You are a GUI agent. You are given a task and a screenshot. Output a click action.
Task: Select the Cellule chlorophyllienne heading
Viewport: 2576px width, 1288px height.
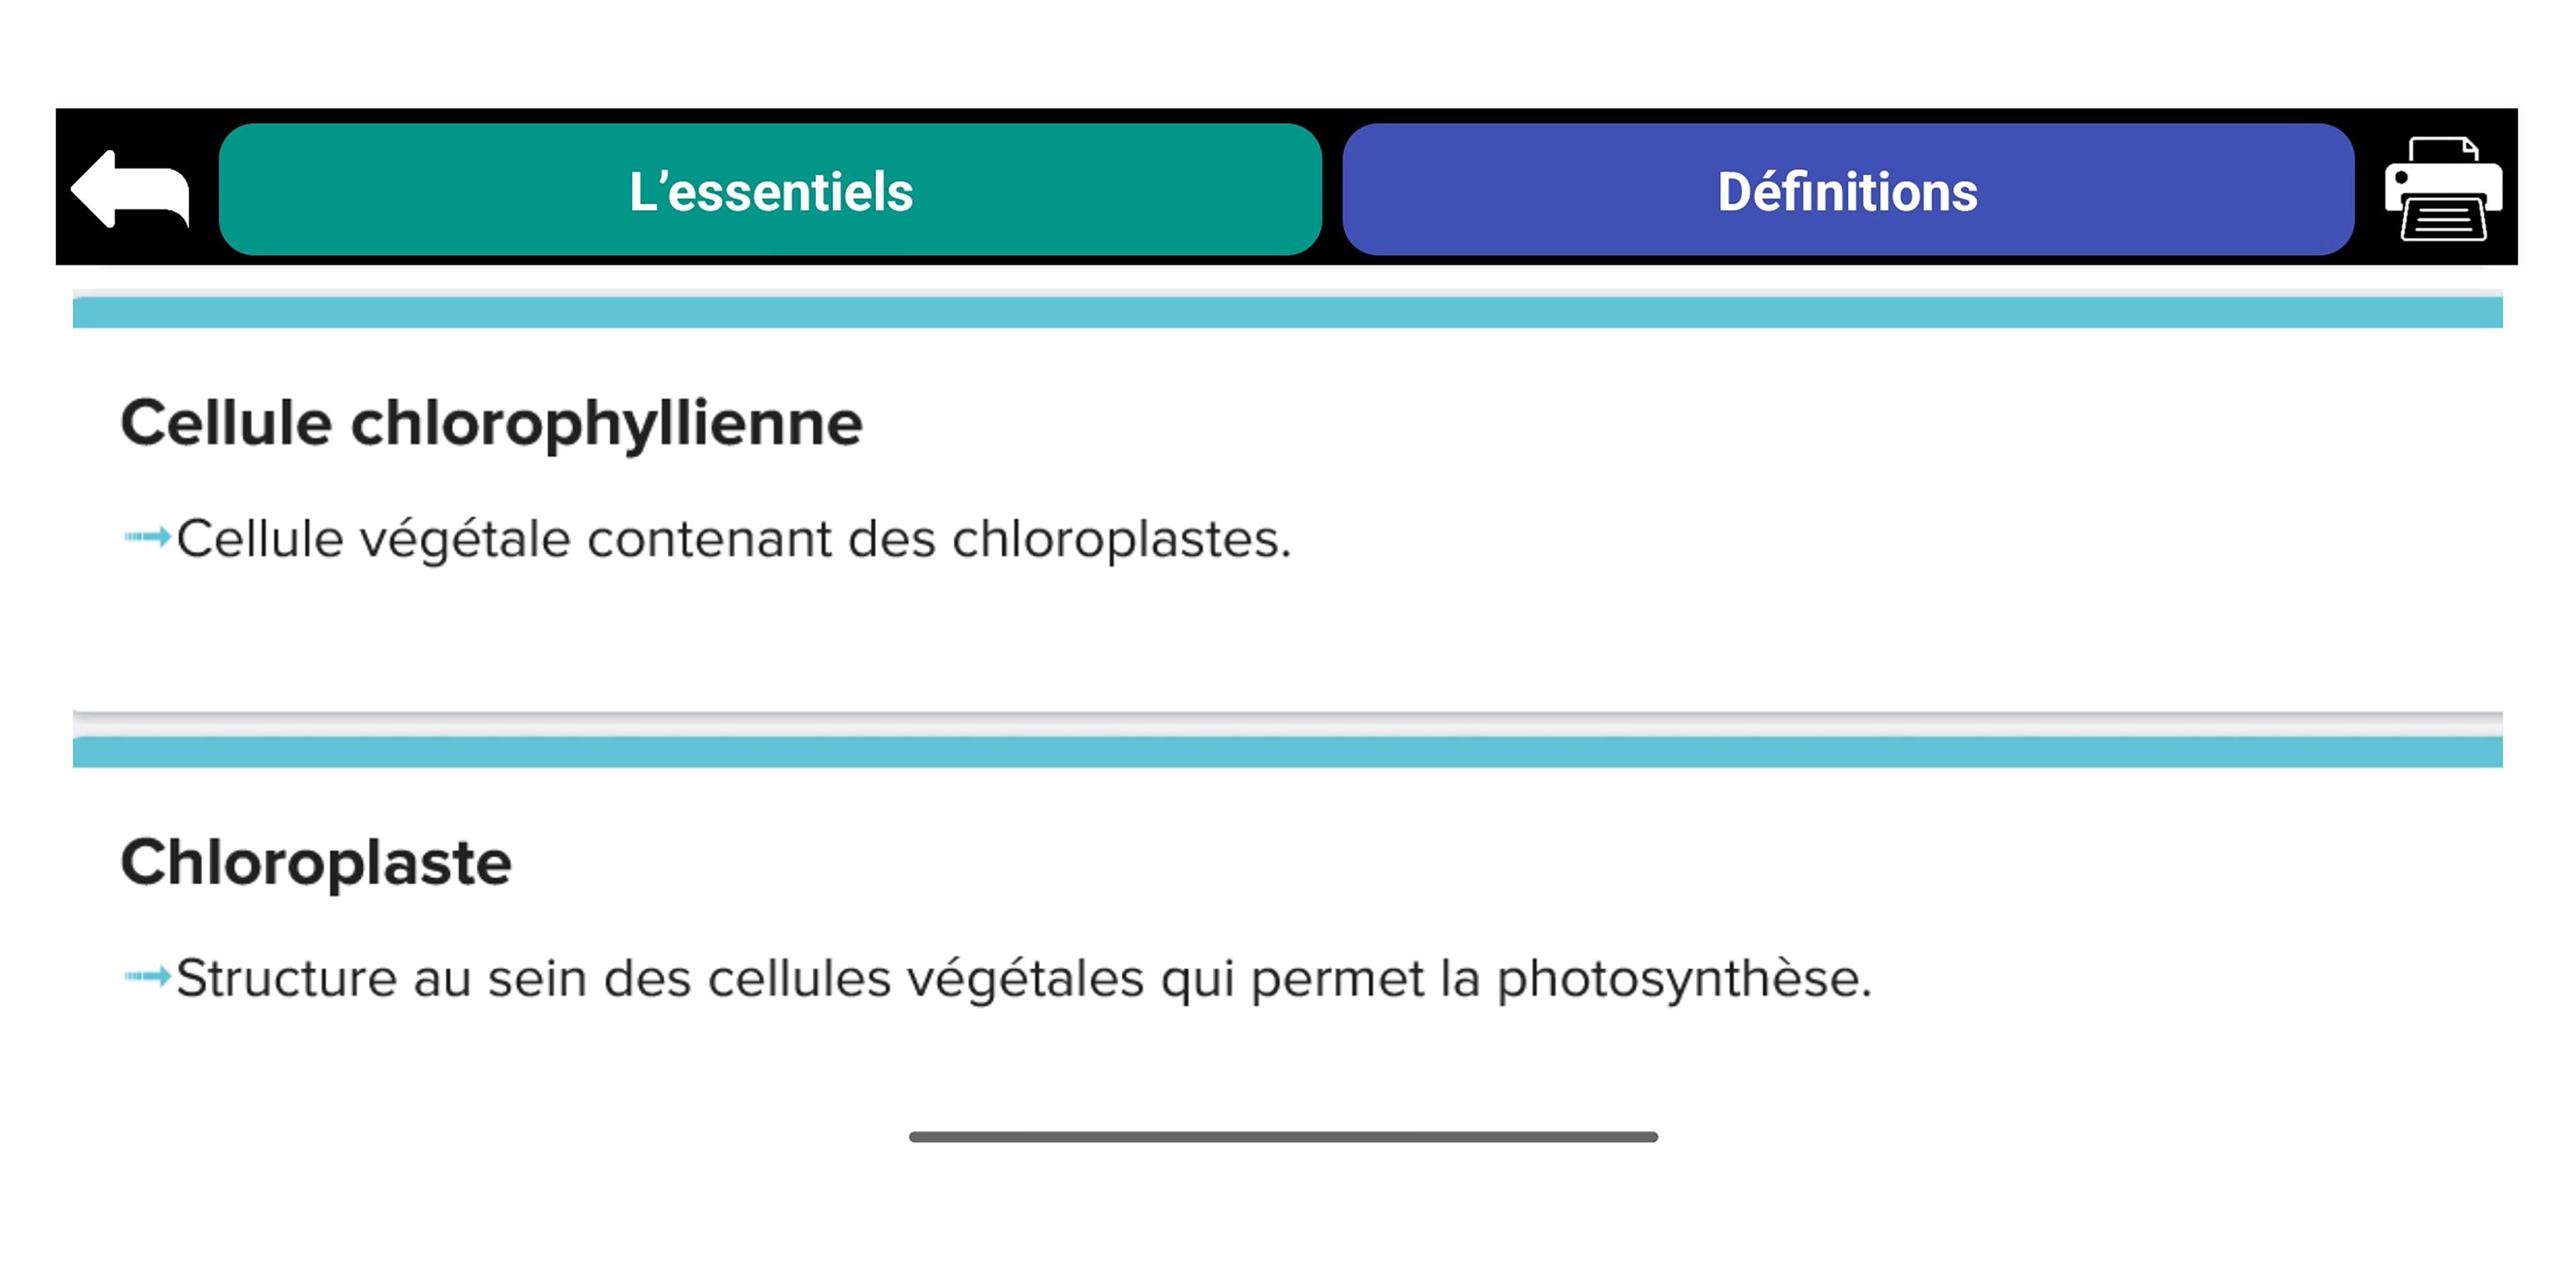[491, 423]
